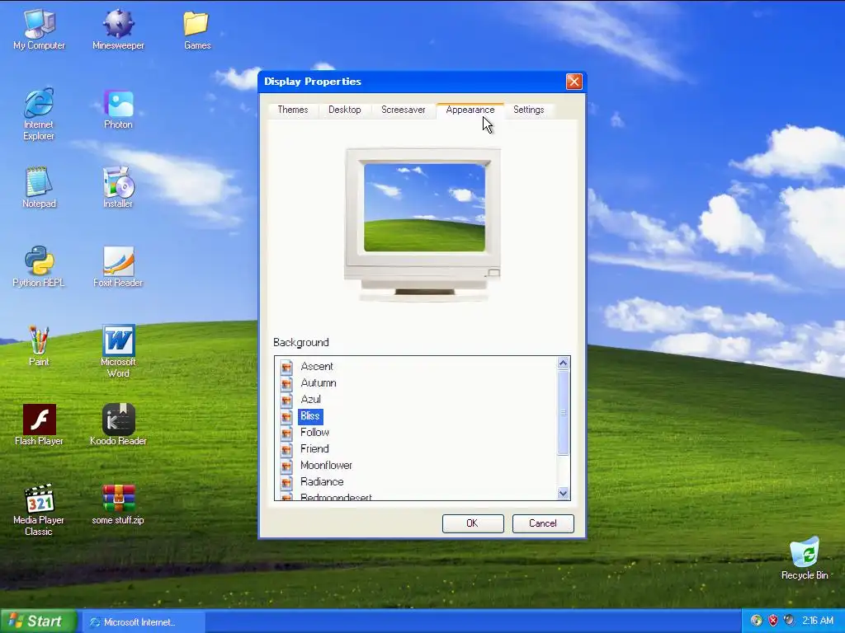Open the Start menu
This screenshot has height=633, width=845.
[x=38, y=621]
